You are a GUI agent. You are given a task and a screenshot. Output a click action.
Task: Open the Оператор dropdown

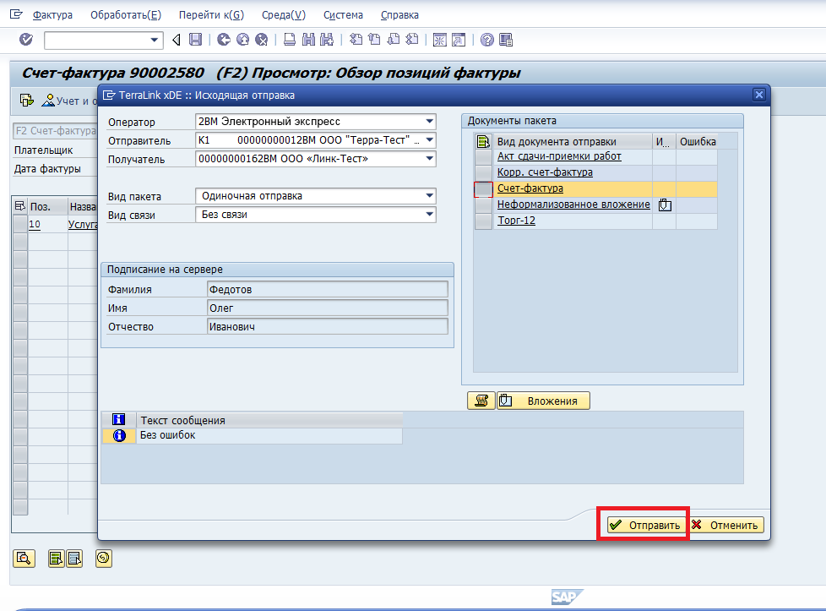pos(430,121)
